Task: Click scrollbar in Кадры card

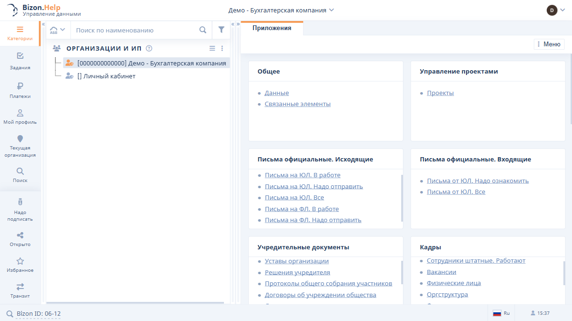Action: click(564, 273)
